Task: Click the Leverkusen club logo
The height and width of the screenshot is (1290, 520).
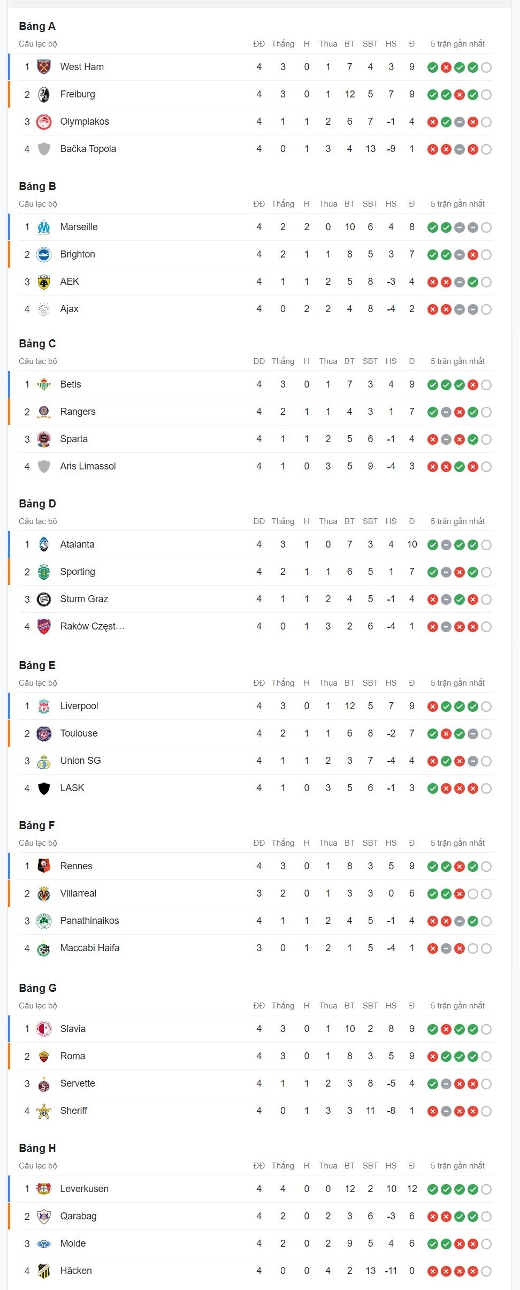Action: 44,1189
